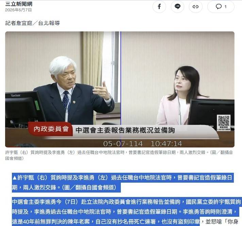Click the byline 記者詹宜庭／台北報導
Viewport: 242px width, 226px height.
point(33,23)
